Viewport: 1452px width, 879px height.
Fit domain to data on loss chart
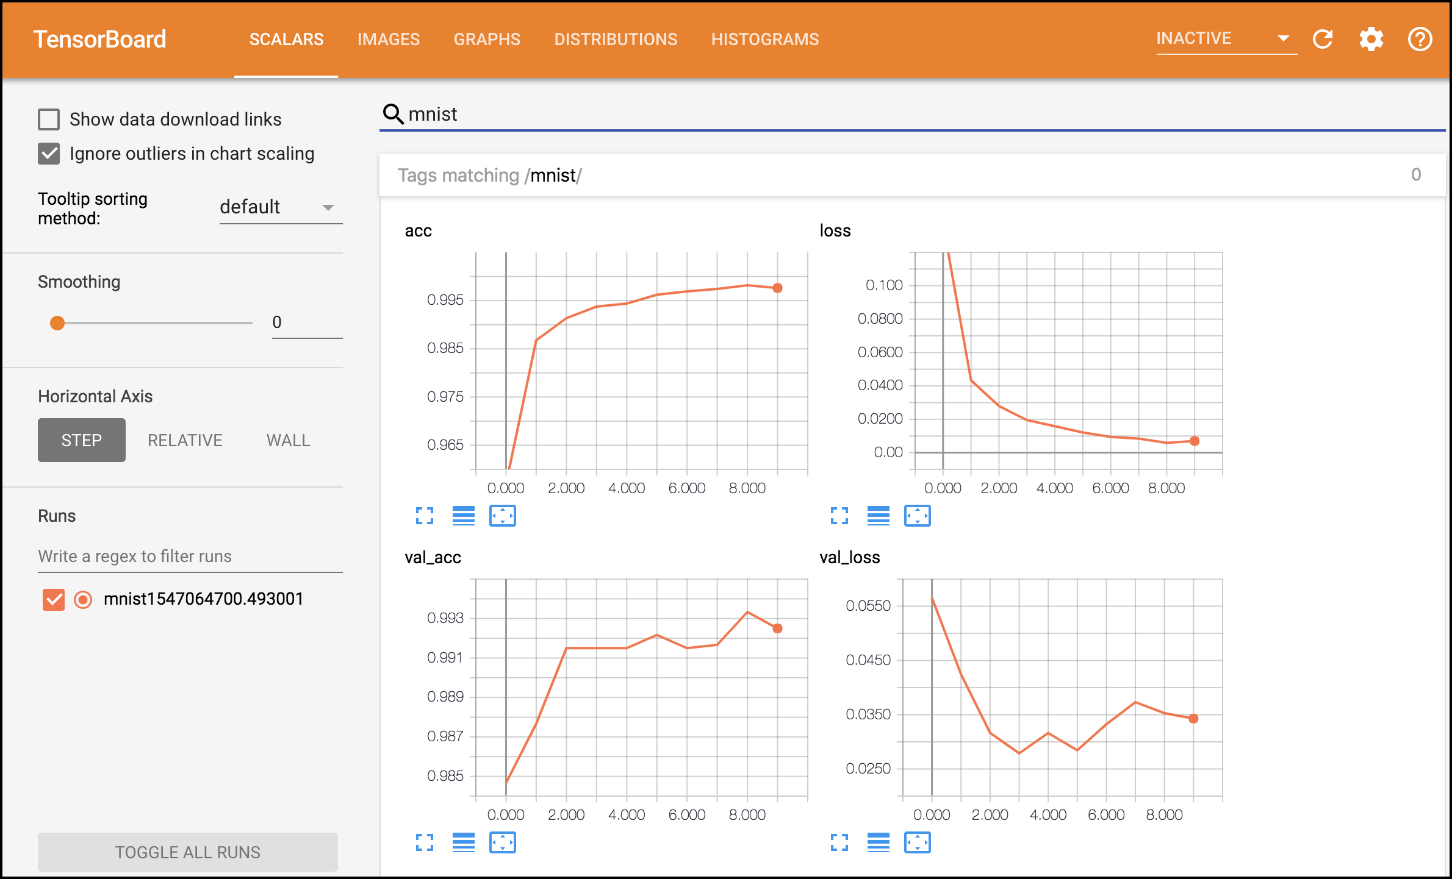(917, 516)
